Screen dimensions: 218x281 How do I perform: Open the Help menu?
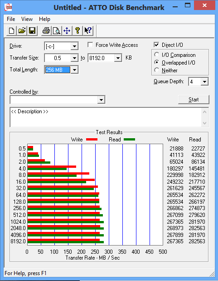(x=44, y=19)
